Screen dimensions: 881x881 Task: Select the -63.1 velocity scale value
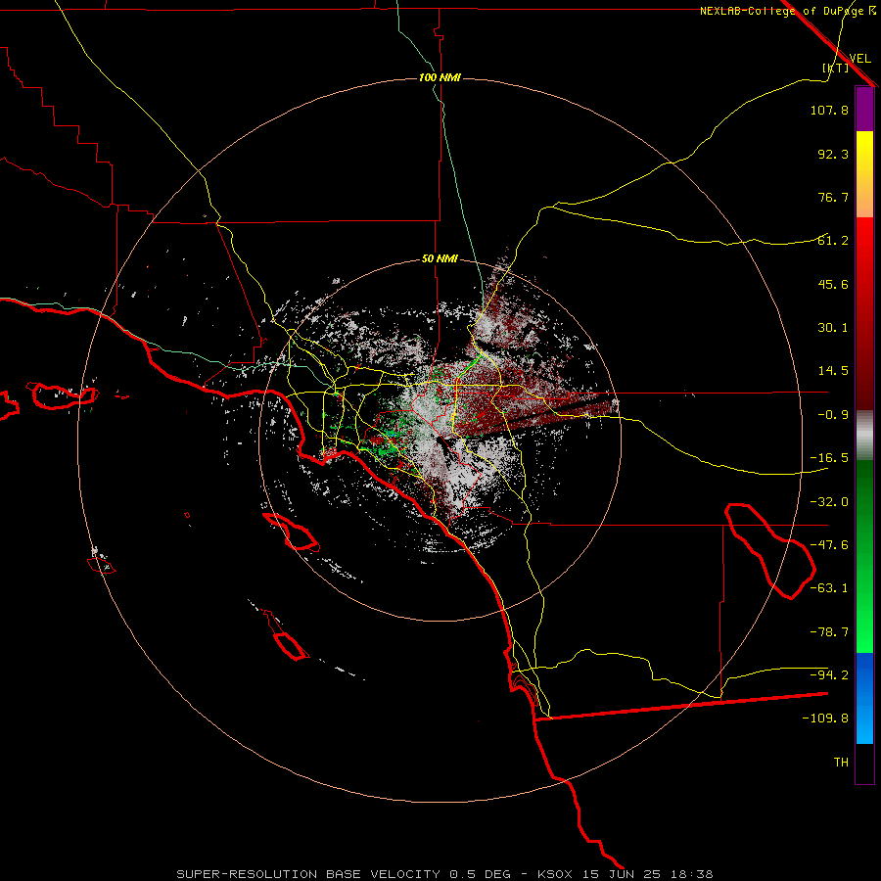(829, 588)
